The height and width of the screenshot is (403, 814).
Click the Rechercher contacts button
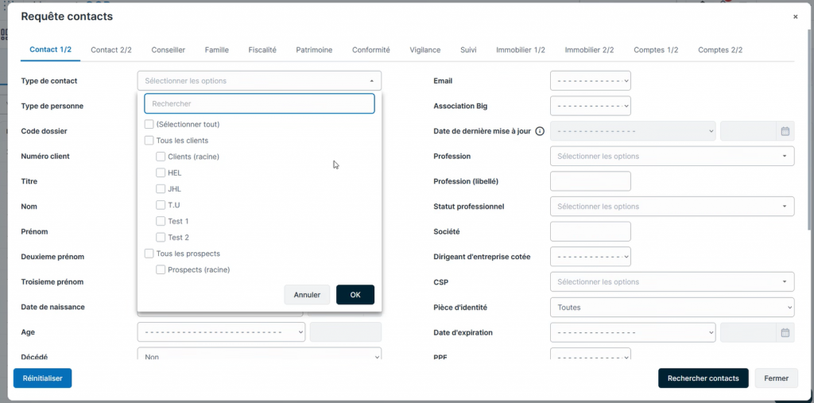pos(703,378)
